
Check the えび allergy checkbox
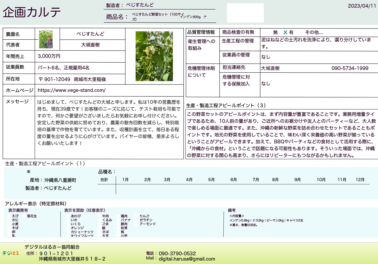(x=10, y=216)
